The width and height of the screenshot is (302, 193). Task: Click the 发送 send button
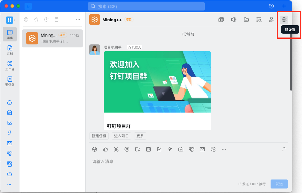(279, 184)
